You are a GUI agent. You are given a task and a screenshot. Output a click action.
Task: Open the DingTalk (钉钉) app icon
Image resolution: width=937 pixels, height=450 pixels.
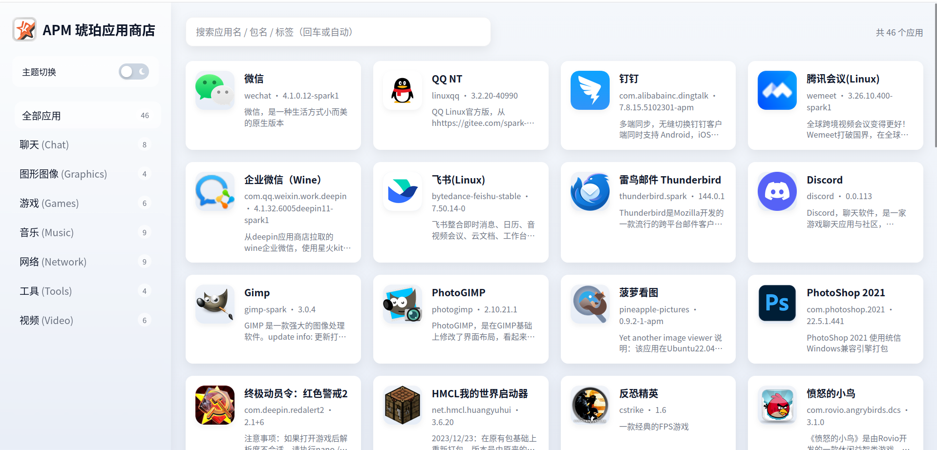click(x=590, y=90)
